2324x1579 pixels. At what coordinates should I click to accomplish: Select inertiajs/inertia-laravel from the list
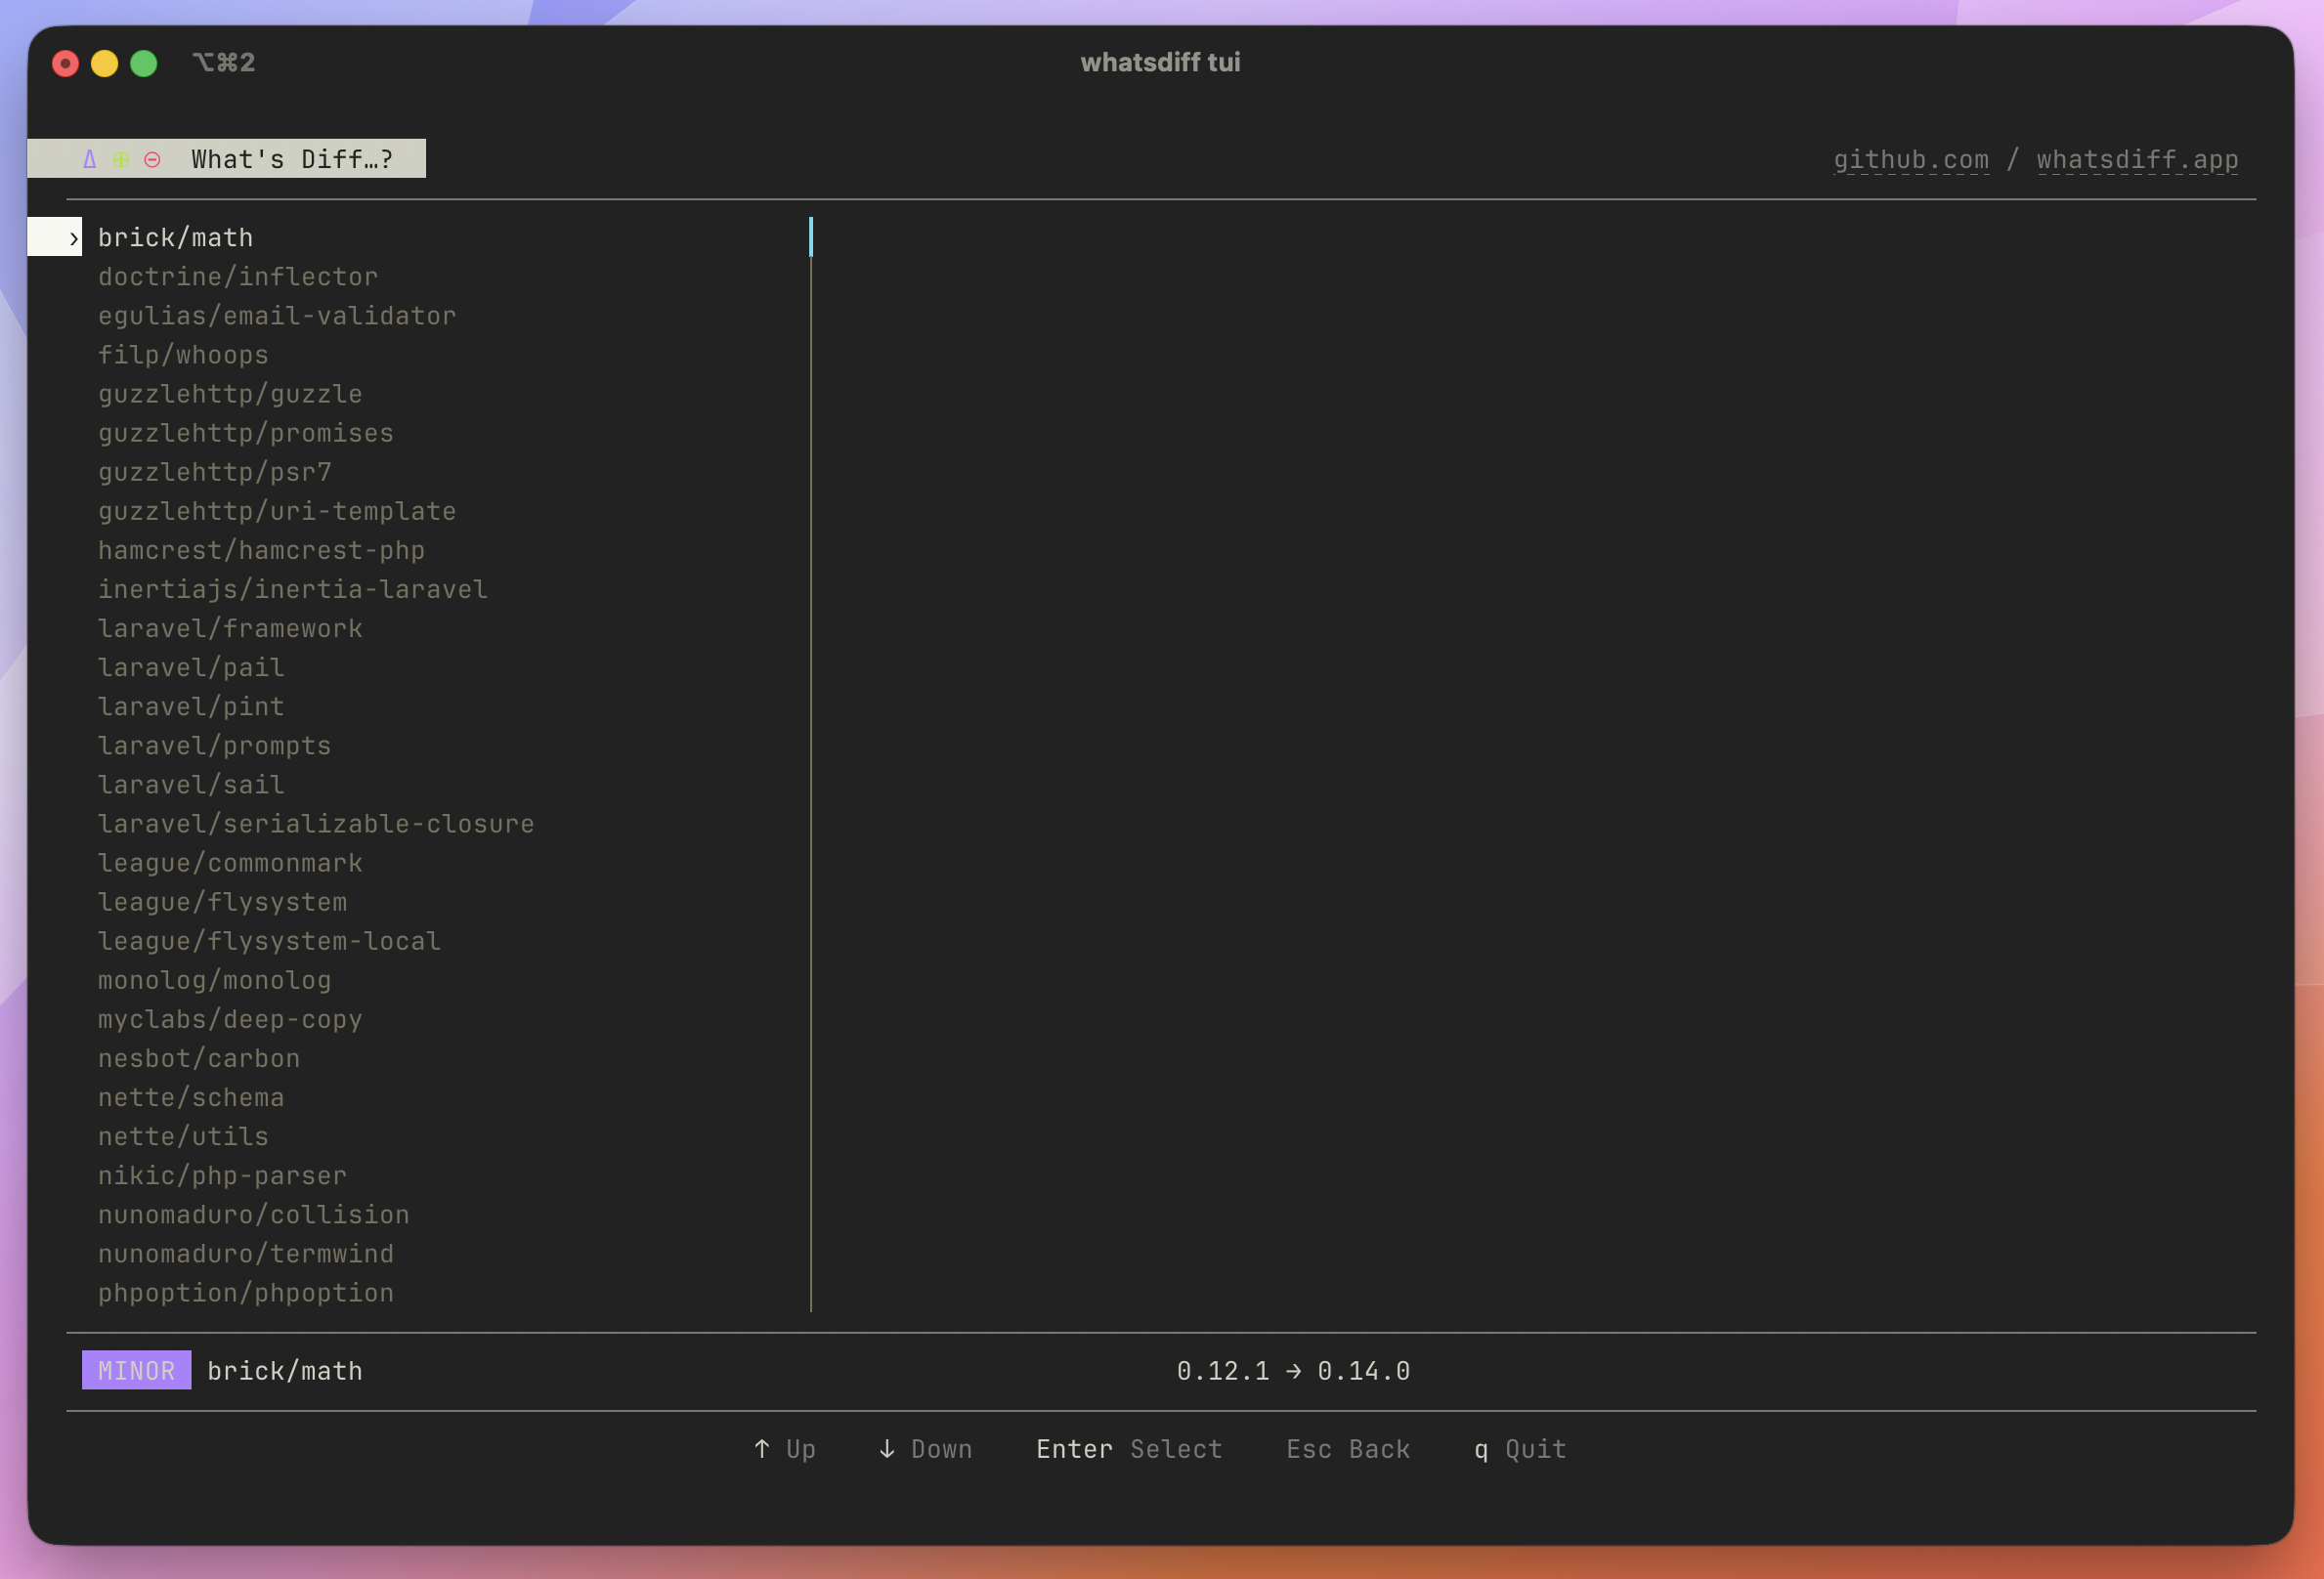pyautogui.click(x=292, y=589)
